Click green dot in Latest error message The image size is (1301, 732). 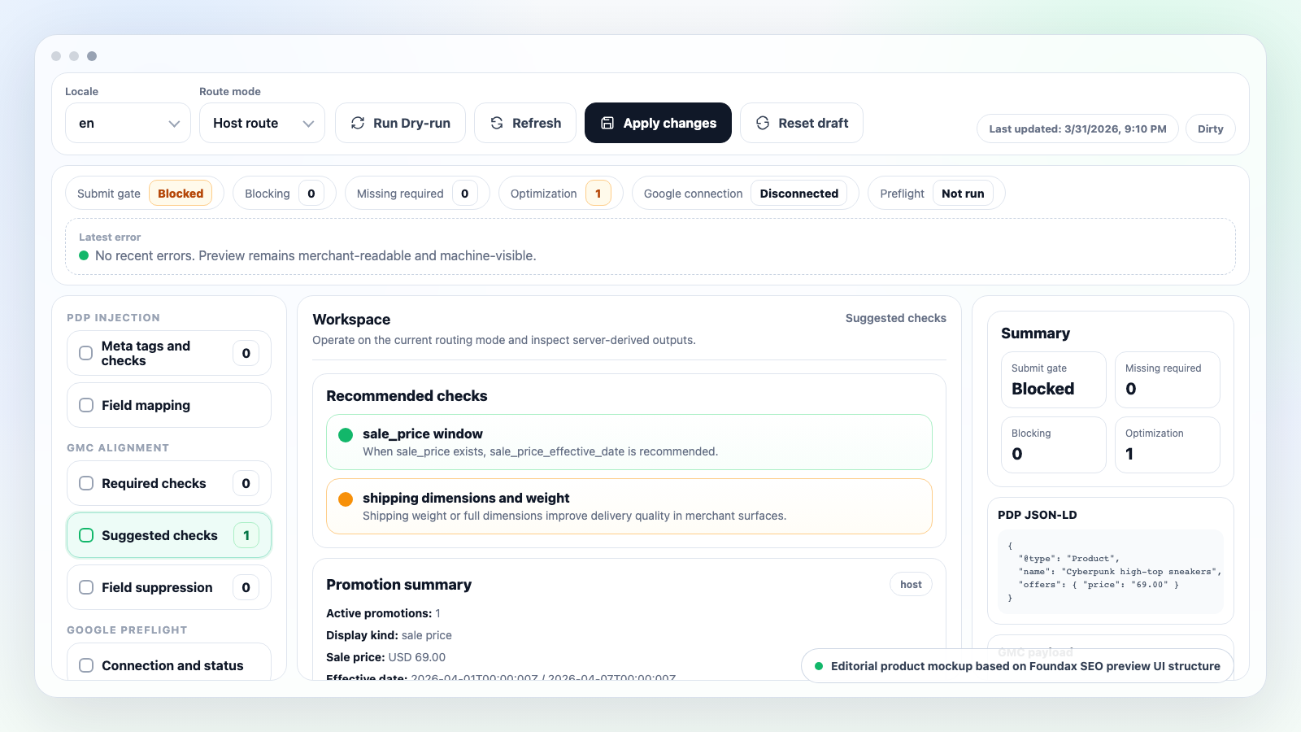[84, 255]
